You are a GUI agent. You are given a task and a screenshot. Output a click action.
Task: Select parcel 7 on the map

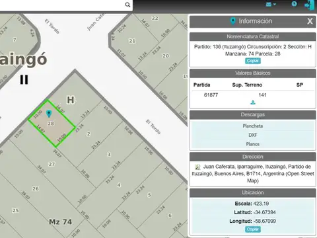(x=15, y=40)
